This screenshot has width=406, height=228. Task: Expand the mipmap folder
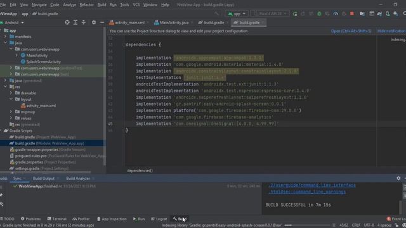pyautogui.click(x=11, y=112)
